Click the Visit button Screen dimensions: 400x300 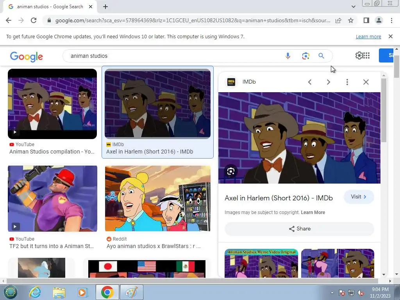click(359, 197)
